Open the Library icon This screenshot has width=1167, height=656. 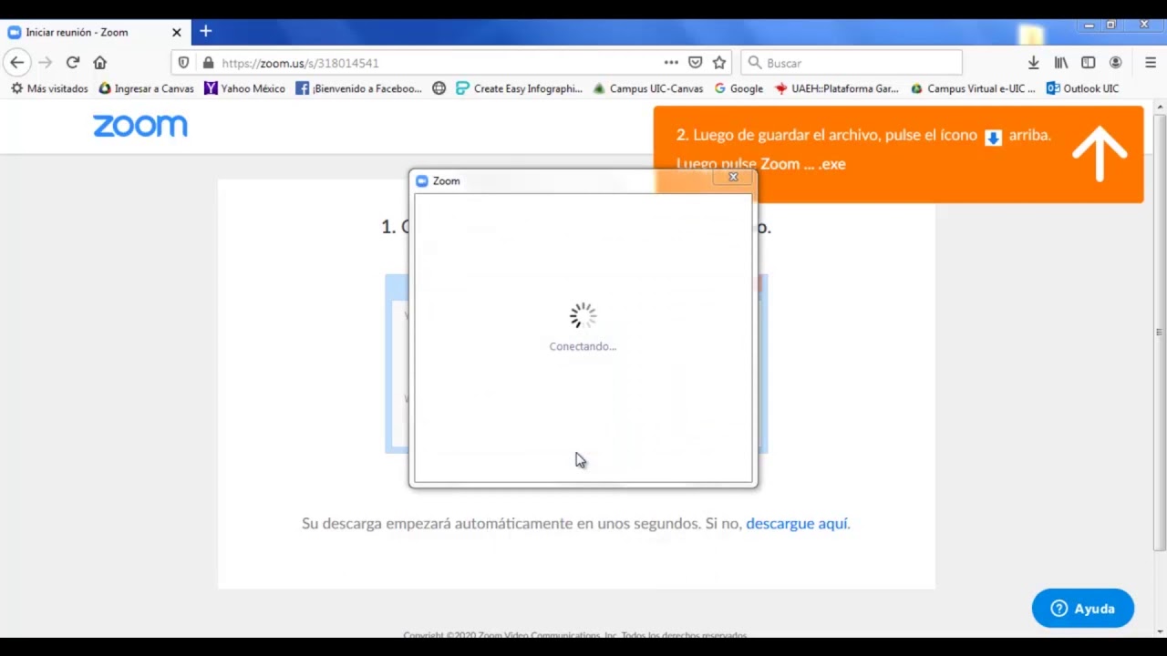point(1060,63)
